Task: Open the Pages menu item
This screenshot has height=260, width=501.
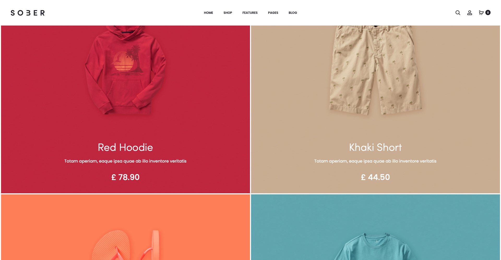Action: 273,13
